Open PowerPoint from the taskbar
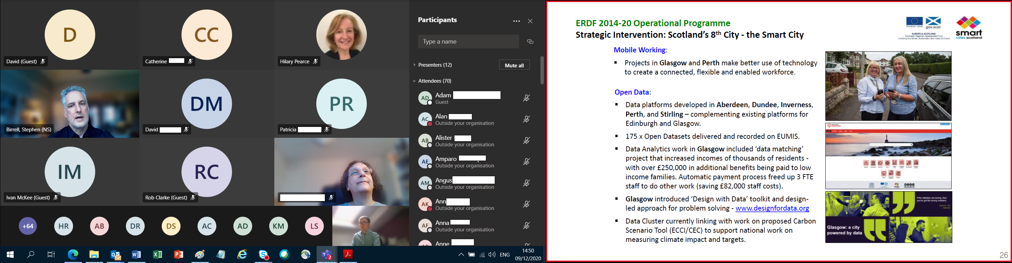 coord(179,255)
